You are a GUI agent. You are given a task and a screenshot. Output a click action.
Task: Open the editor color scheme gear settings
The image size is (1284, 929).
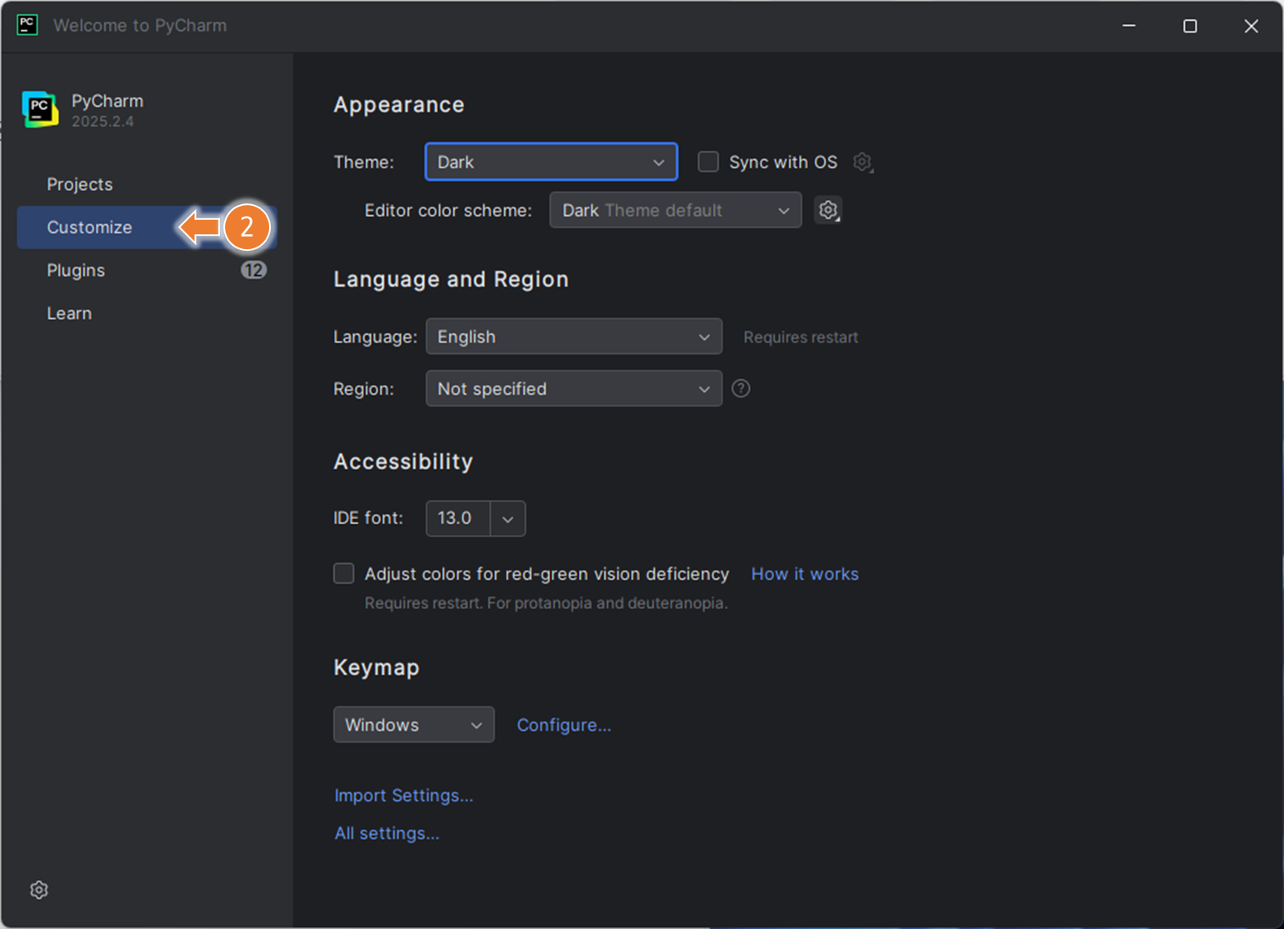point(828,210)
